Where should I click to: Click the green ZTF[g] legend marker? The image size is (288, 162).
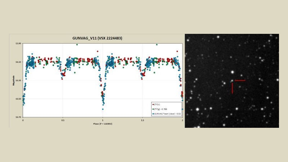tap(153, 108)
